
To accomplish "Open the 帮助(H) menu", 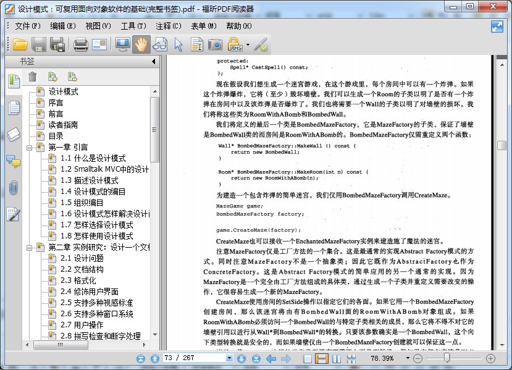I will pyautogui.click(x=239, y=26).
